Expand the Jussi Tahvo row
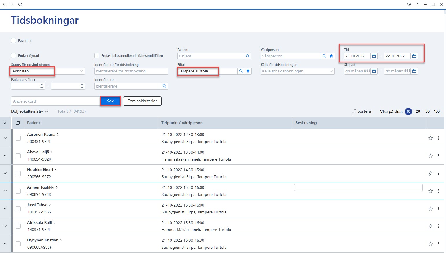 click(x=5, y=209)
